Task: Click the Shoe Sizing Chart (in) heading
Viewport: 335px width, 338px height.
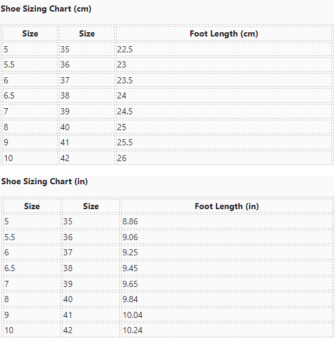Action: click(44, 181)
